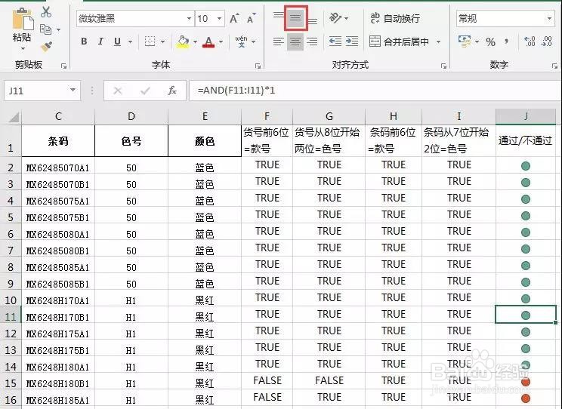Open font group dialog launcher
The height and width of the screenshot is (409, 562).
click(x=258, y=66)
